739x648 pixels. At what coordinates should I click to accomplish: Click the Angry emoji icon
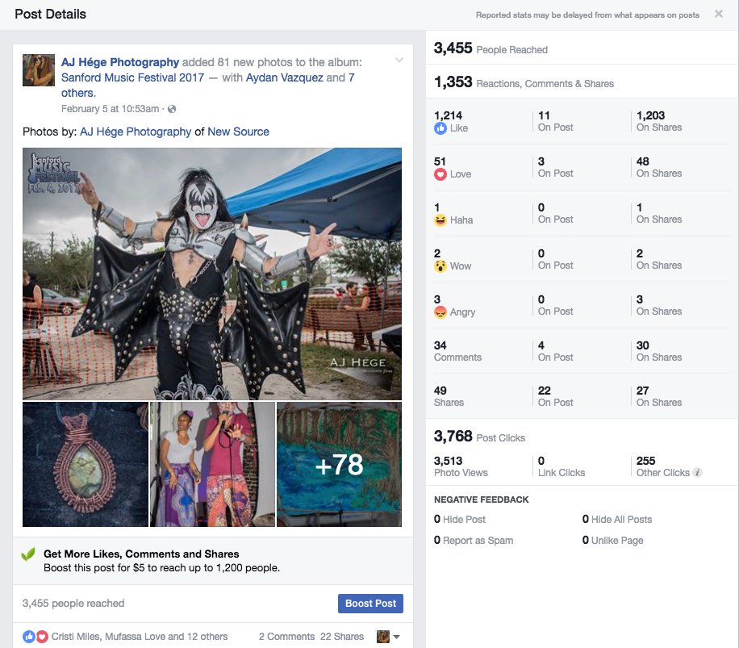pos(440,312)
